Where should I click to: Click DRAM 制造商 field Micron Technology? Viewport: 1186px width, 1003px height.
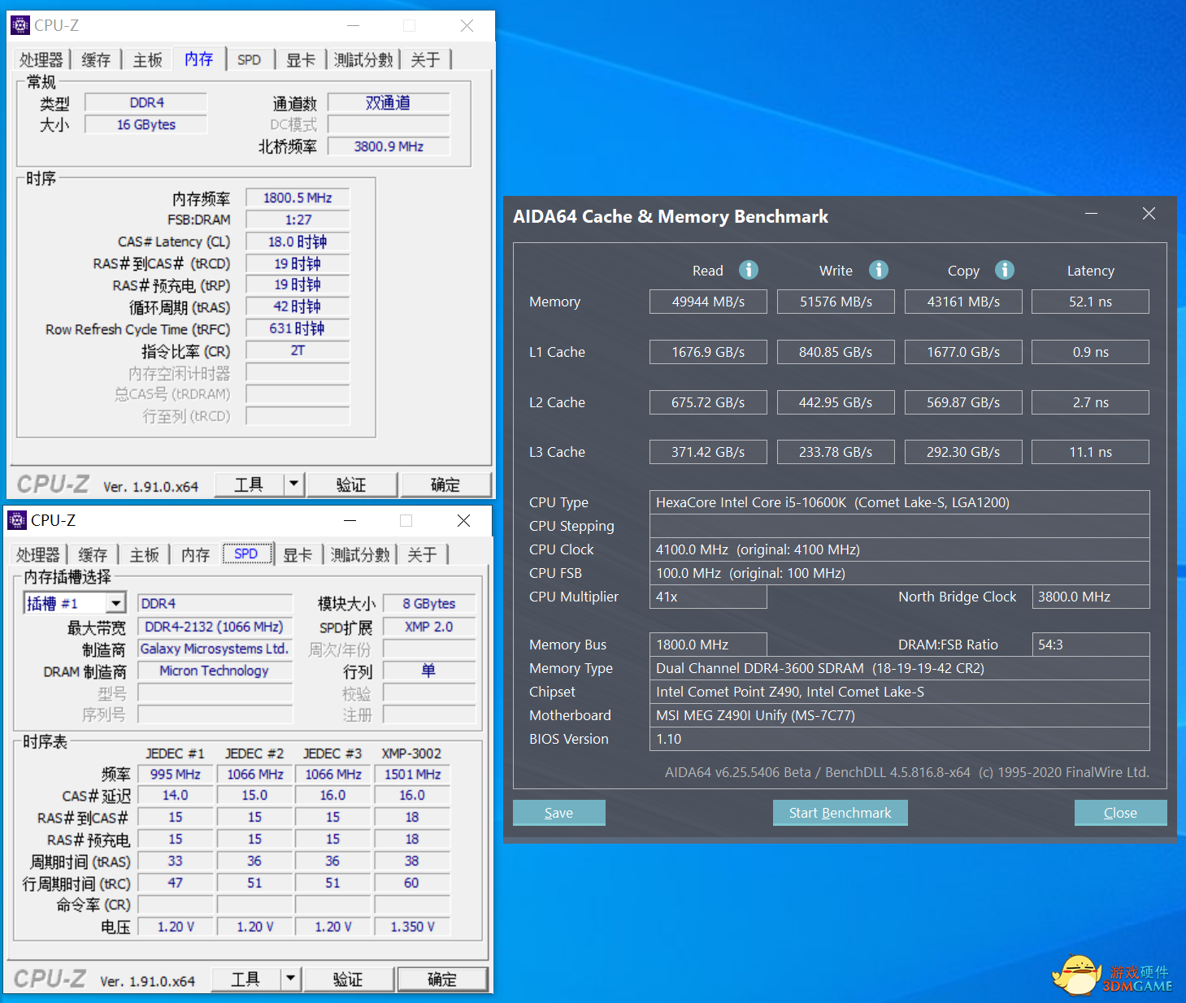coord(215,671)
